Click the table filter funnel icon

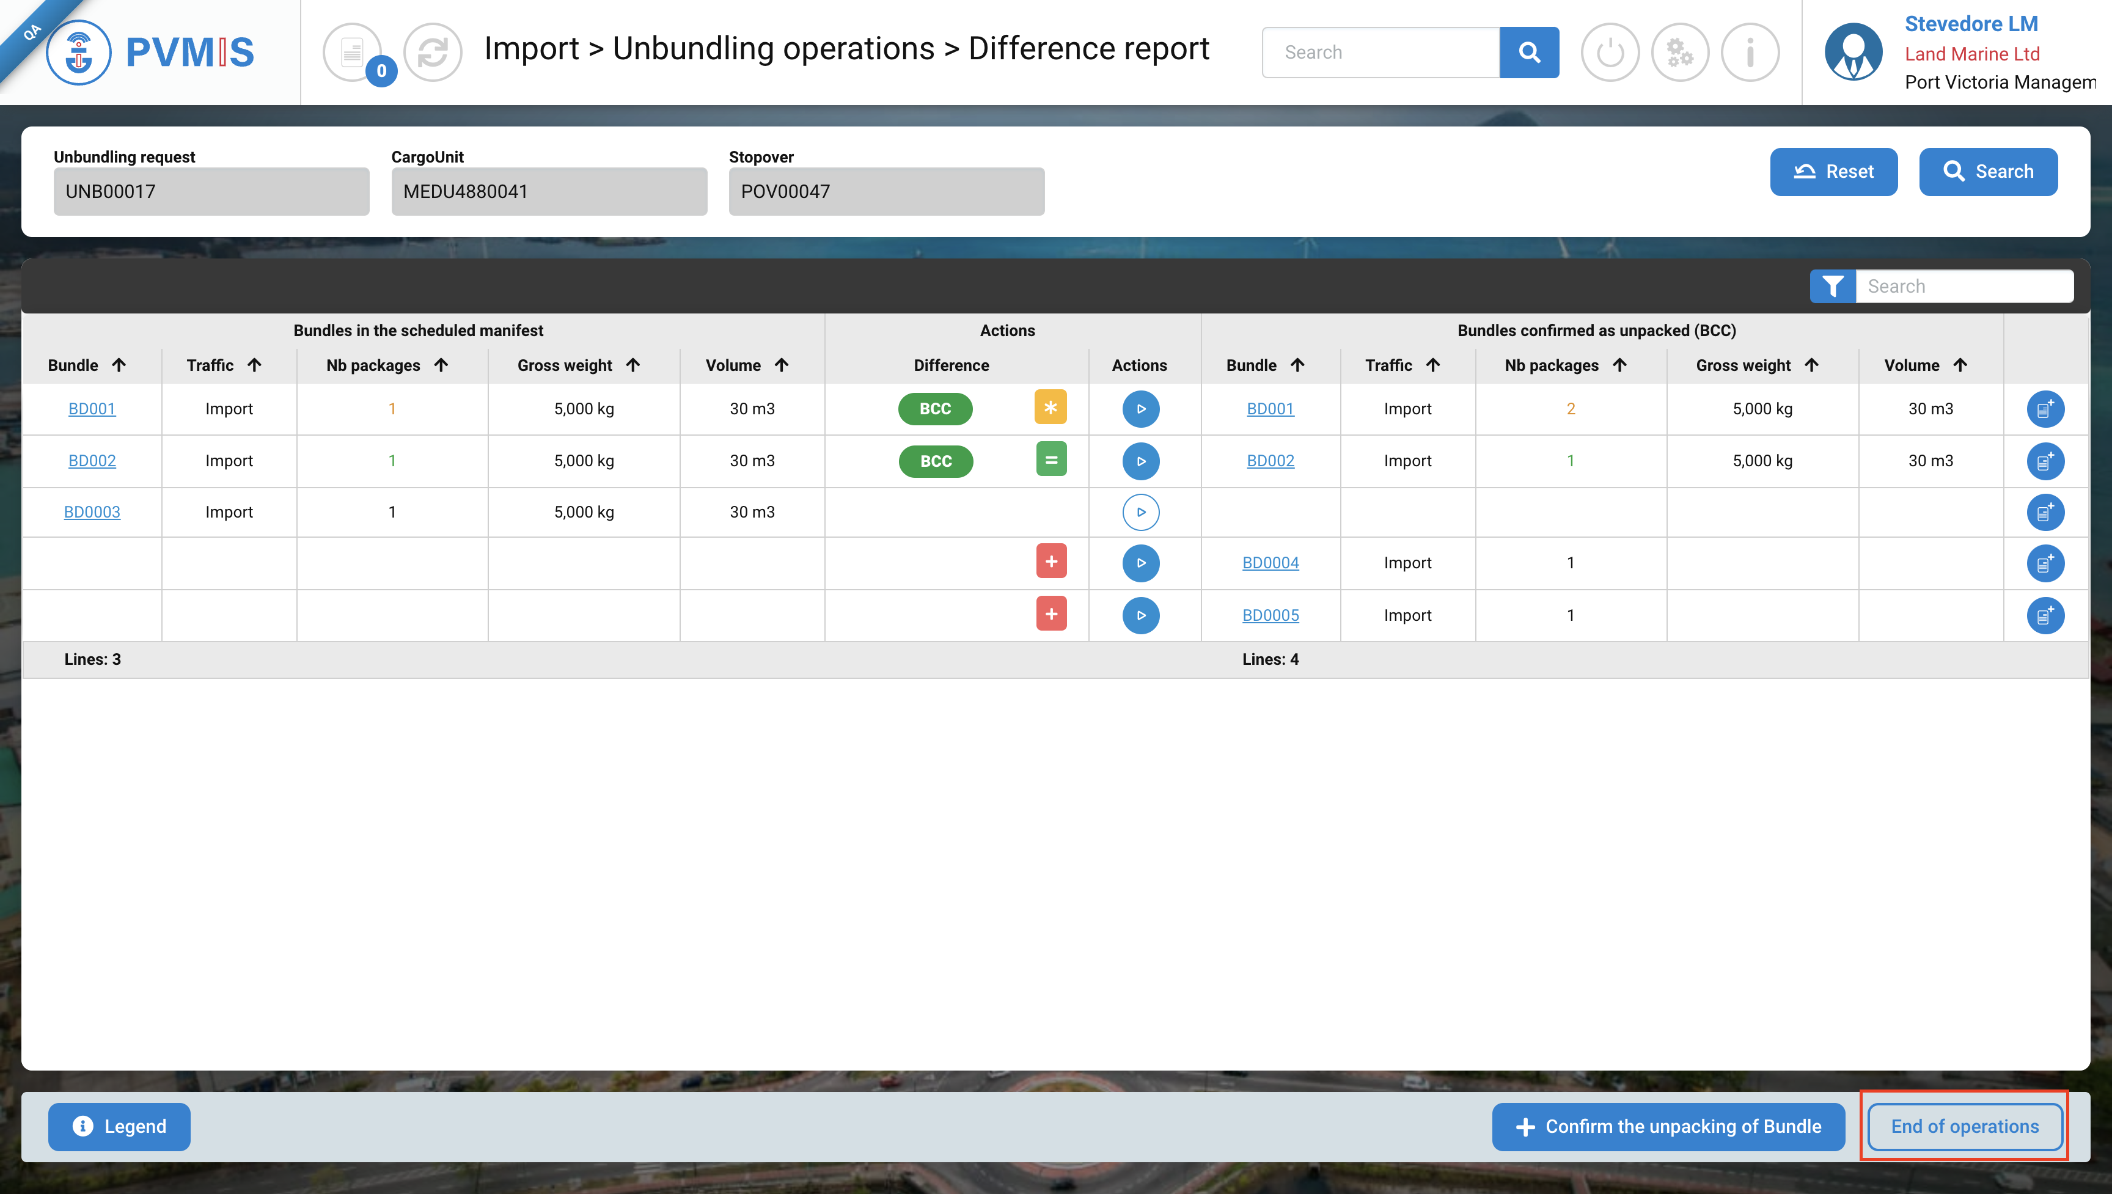[x=1833, y=286]
